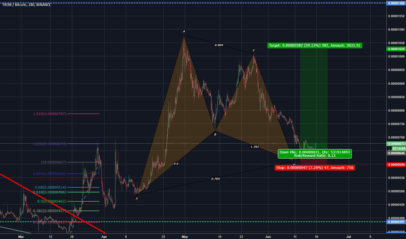The width and height of the screenshot is (406, 239).
Task: Click the 0.00001100 price scale value
Action: (x=396, y=30)
